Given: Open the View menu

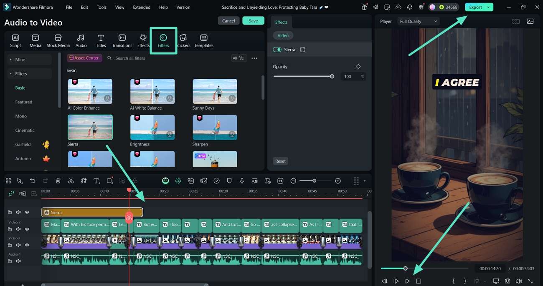Looking at the screenshot, I should point(120,7).
